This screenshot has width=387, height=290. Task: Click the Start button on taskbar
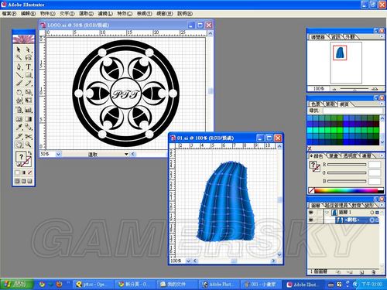pos(17,284)
